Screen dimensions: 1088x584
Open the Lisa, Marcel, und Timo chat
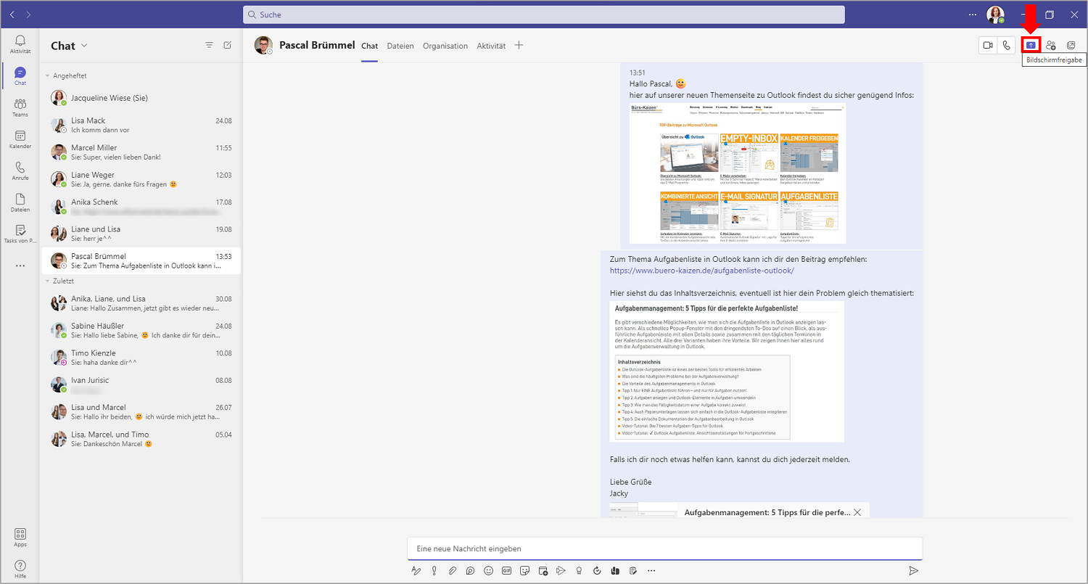click(x=141, y=439)
